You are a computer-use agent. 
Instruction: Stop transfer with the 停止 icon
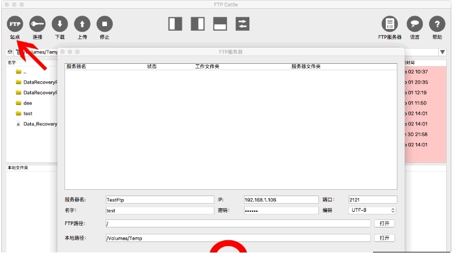105,24
